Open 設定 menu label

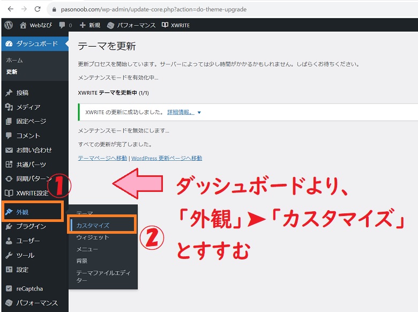click(23, 270)
